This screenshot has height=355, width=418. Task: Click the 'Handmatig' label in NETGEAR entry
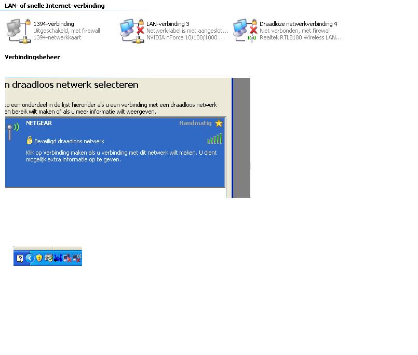point(195,123)
